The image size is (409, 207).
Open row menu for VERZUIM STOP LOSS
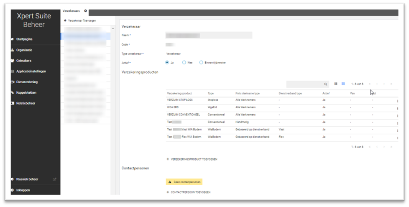(397, 101)
